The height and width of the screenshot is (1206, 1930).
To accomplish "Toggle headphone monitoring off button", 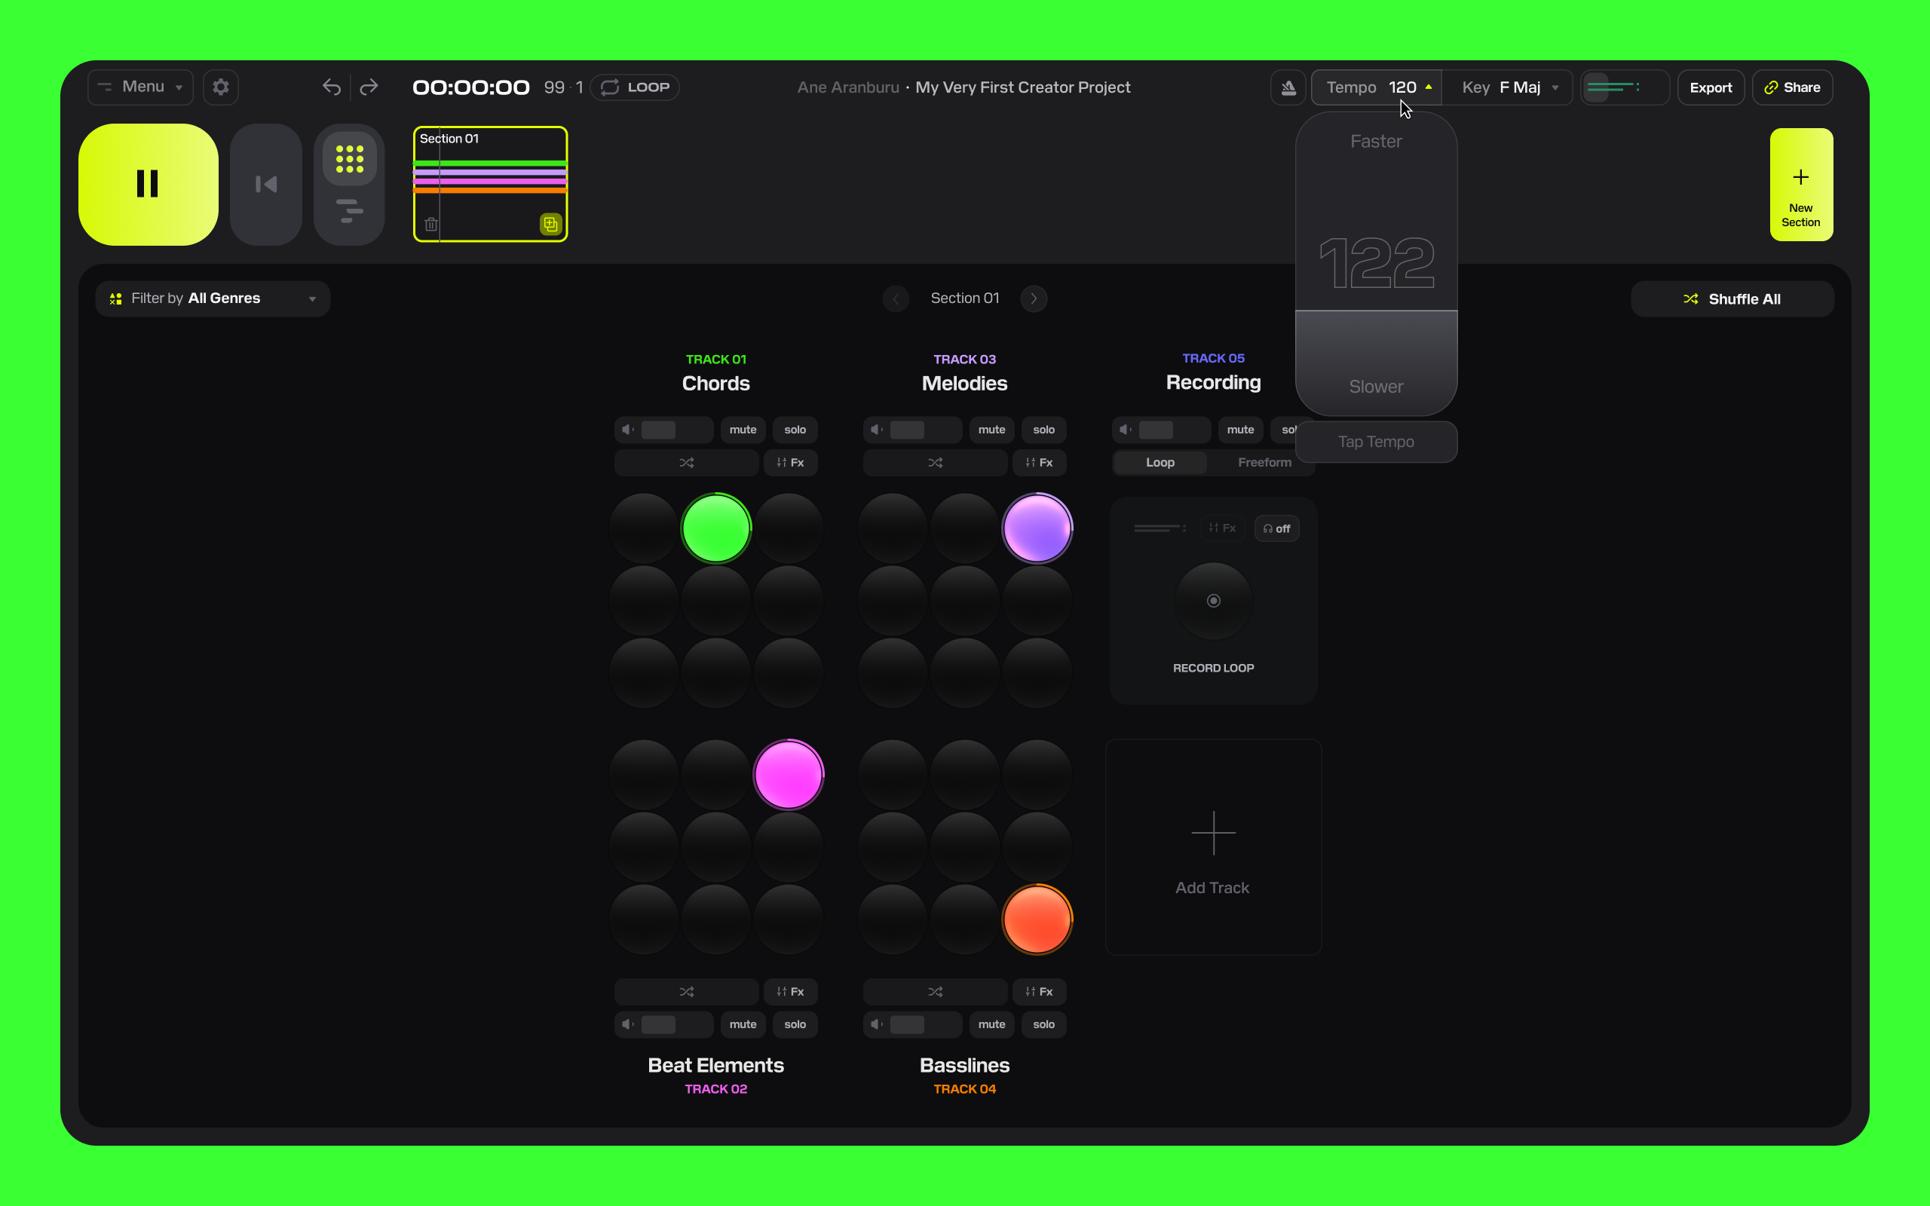I will [1277, 528].
